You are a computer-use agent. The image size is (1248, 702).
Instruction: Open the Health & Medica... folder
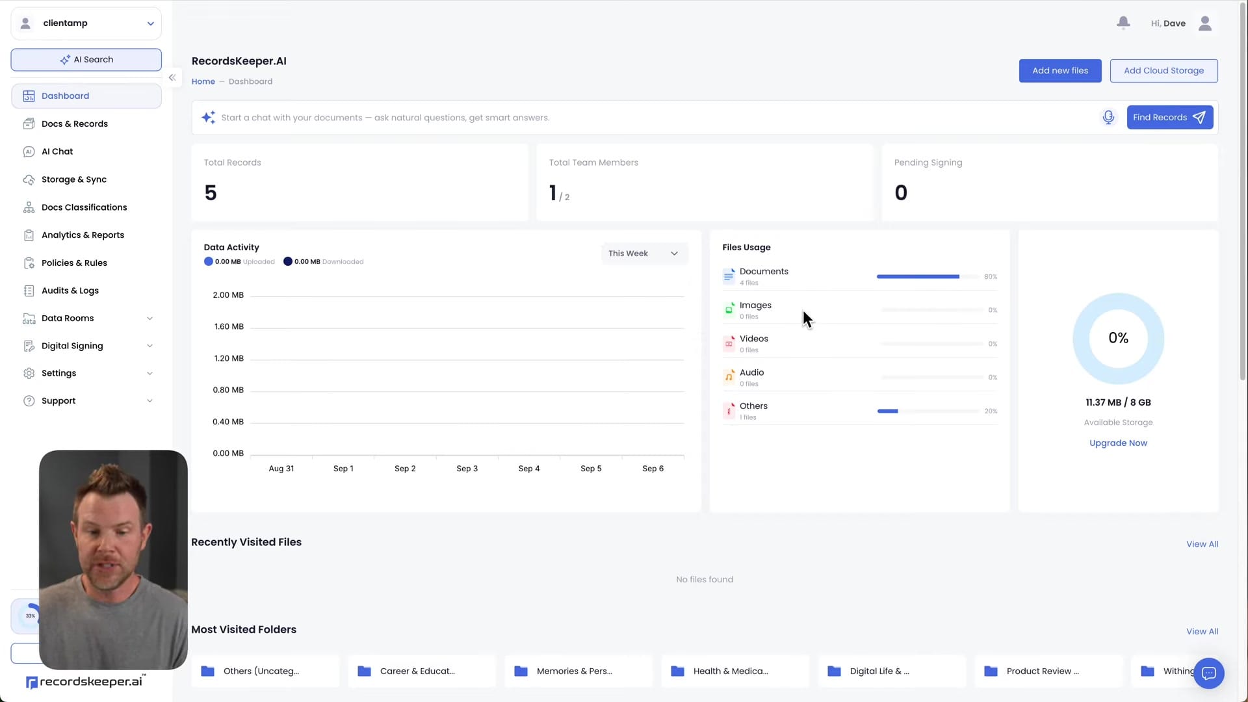735,671
